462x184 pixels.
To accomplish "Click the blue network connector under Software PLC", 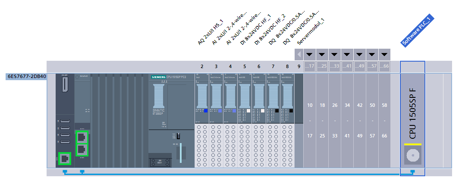I will tap(412, 172).
